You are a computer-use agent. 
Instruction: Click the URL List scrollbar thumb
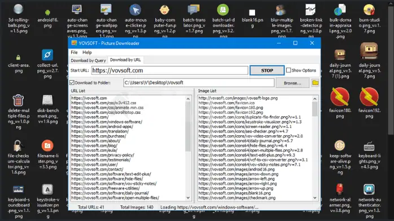188,127
